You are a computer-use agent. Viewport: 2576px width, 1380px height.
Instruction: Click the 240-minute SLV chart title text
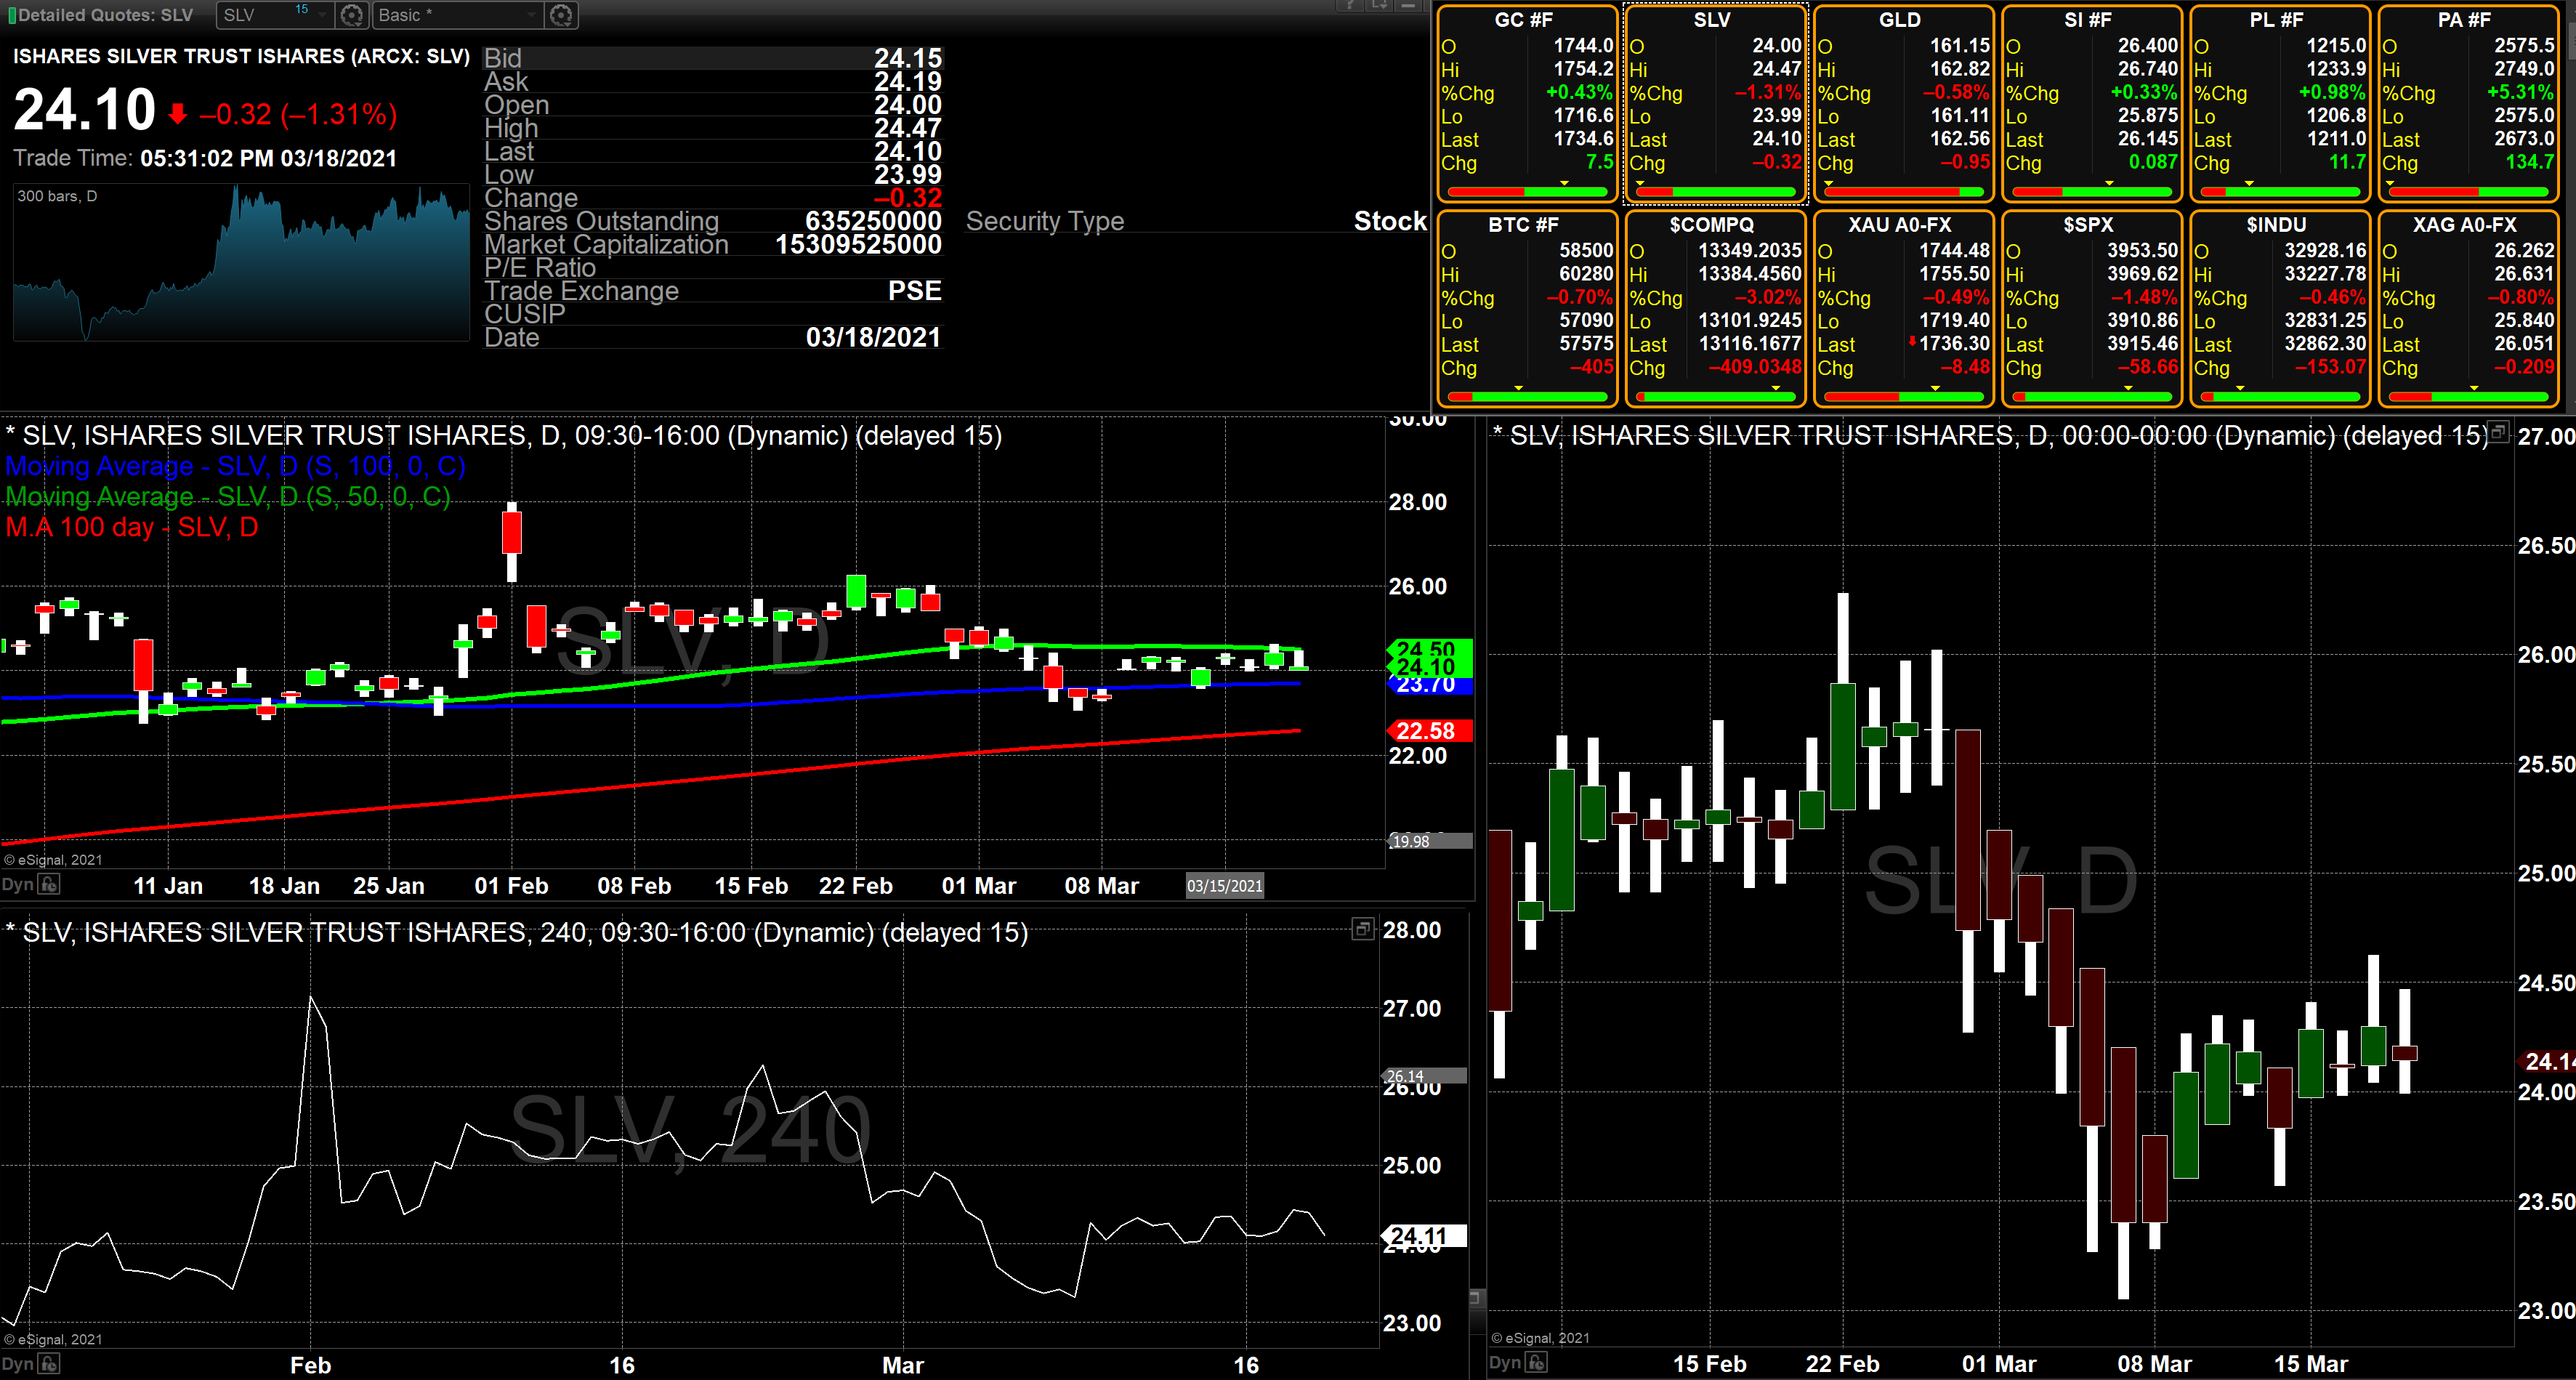pos(517,932)
